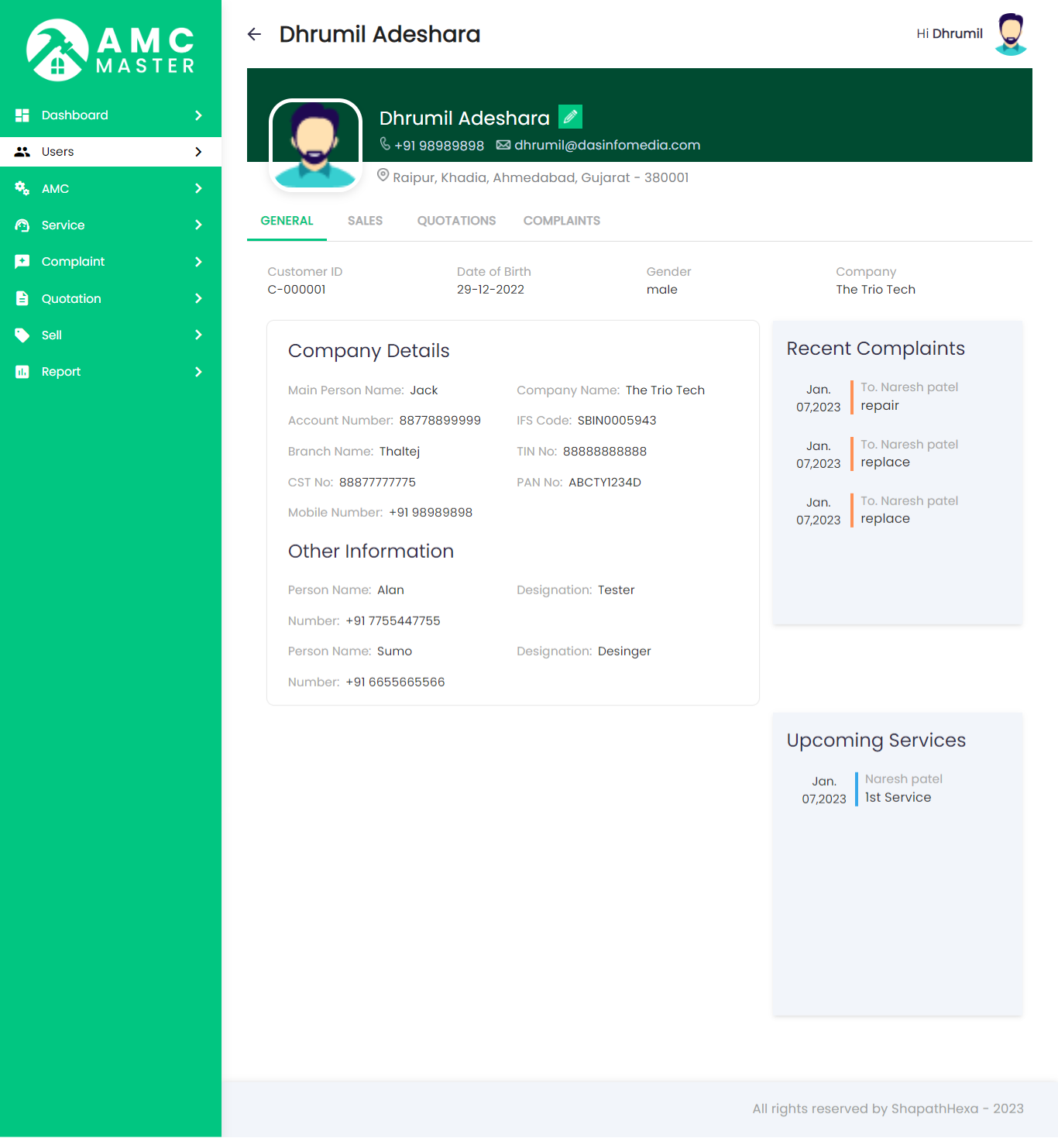
Task: Click the Complaint icon in the sidebar
Action: coord(22,262)
